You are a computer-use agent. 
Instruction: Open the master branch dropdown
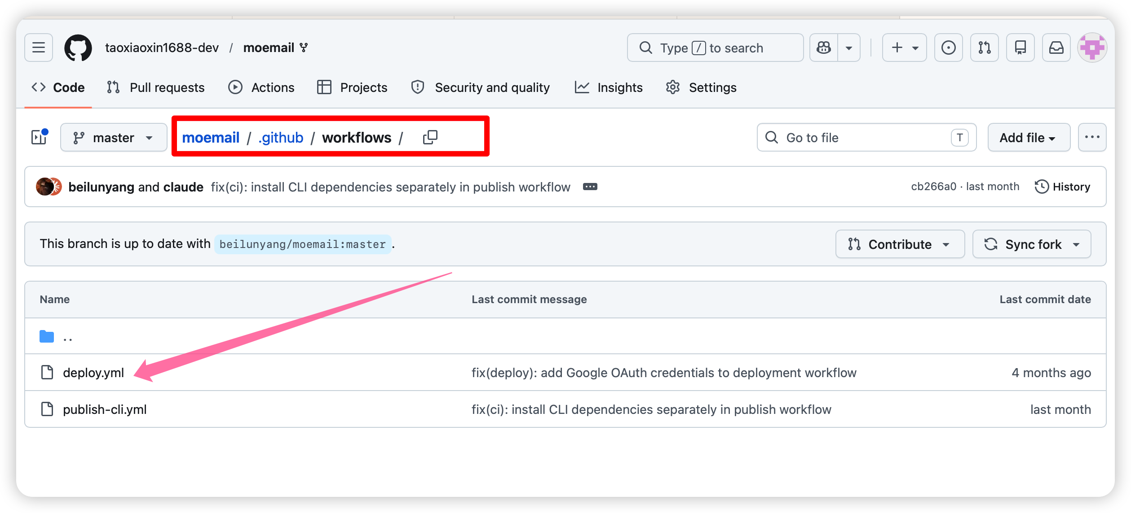click(x=114, y=137)
